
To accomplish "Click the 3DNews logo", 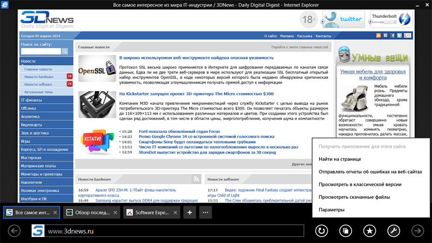I will pyautogui.click(x=47, y=19).
